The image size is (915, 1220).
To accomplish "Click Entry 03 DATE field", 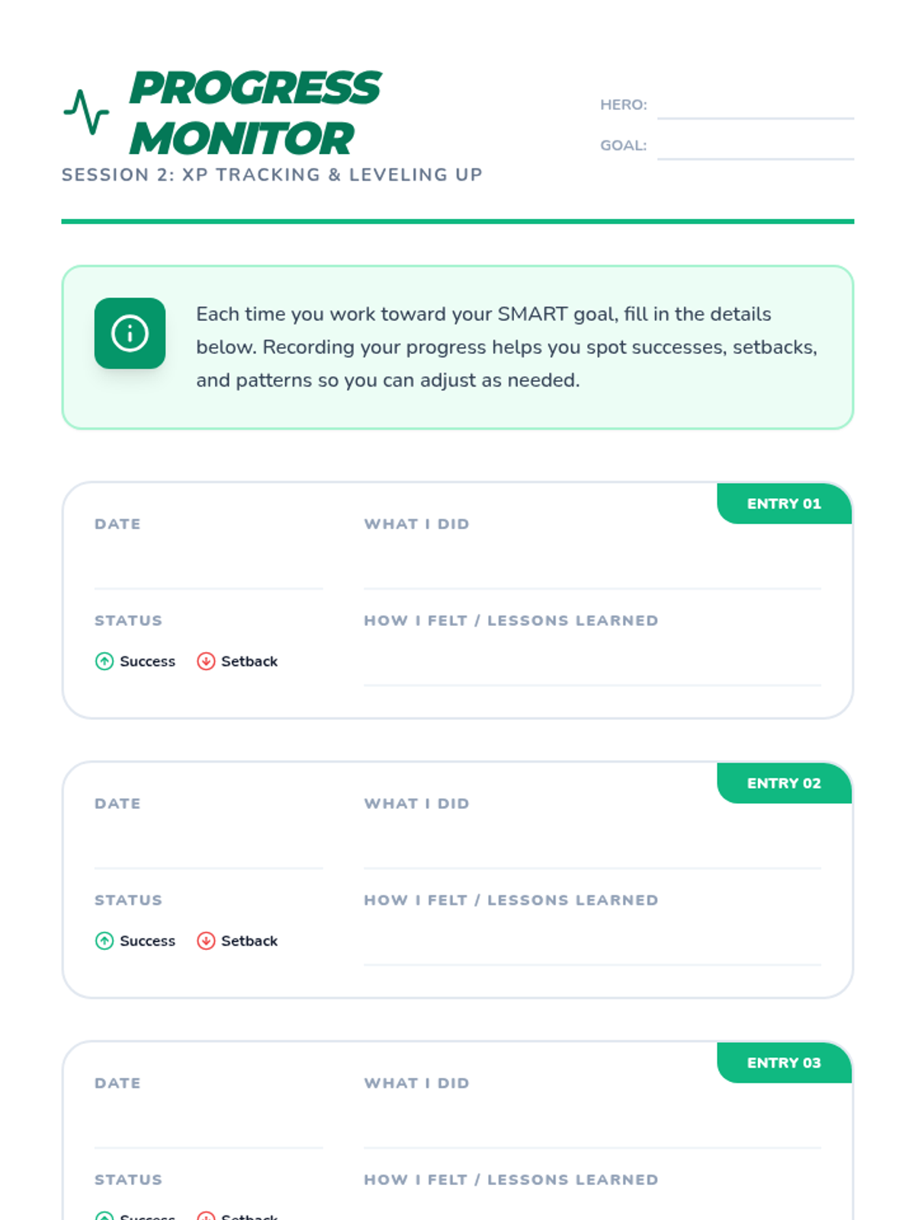I will (208, 1127).
